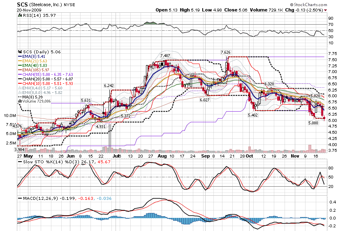This screenshot has height=231, width=338.
Task: Click the Open 5.13 header value
Action: 167,10
